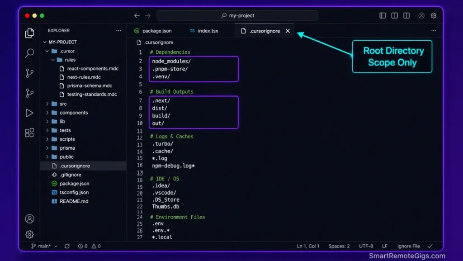Open the editor more actions menu

[434, 31]
